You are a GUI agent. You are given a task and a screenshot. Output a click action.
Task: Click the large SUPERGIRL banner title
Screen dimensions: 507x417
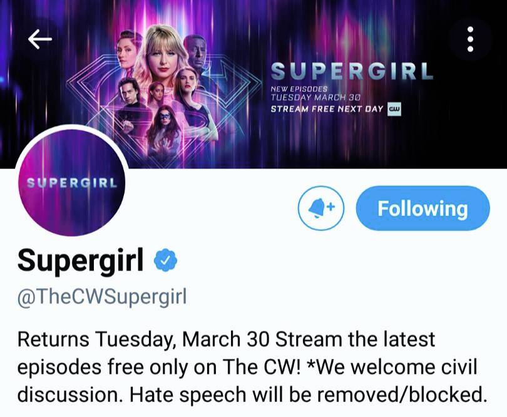coord(352,71)
